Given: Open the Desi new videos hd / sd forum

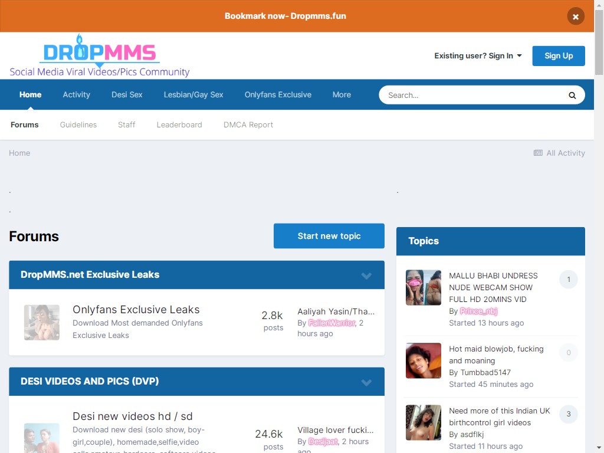Looking at the screenshot, I should coord(133,416).
